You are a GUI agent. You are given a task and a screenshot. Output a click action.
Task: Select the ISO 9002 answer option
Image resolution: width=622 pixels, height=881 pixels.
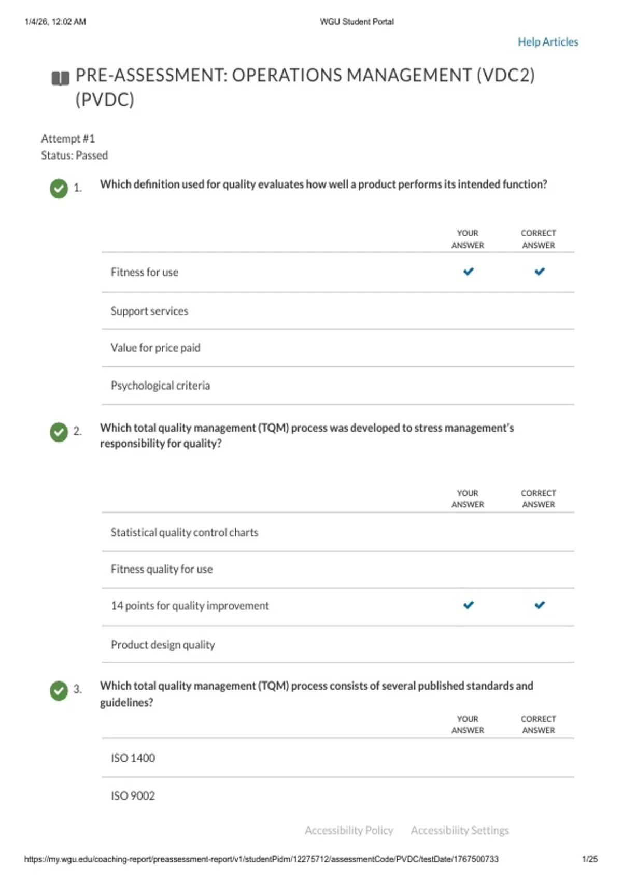338,796
